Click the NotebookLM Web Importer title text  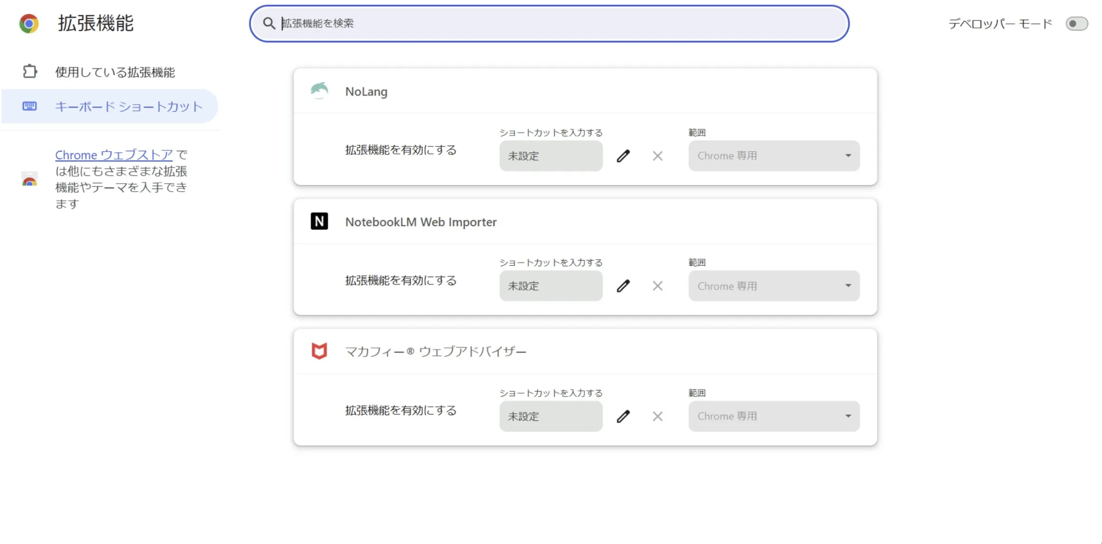421,222
